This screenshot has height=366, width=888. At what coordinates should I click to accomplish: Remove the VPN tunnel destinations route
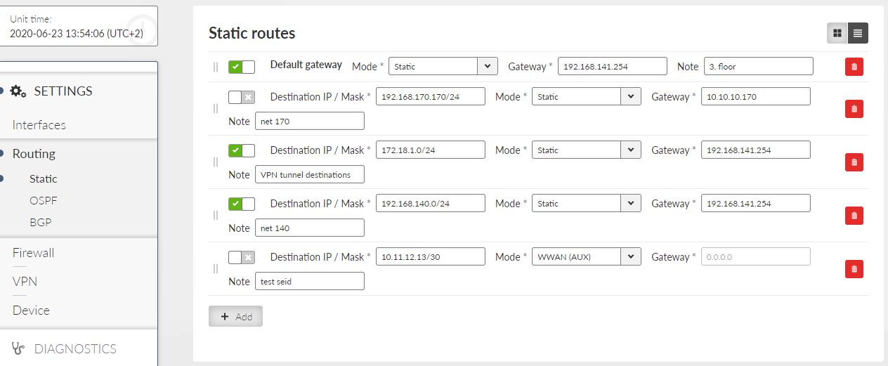(854, 162)
